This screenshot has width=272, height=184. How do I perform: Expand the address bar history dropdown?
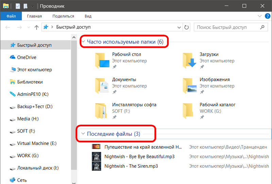coord(179,27)
